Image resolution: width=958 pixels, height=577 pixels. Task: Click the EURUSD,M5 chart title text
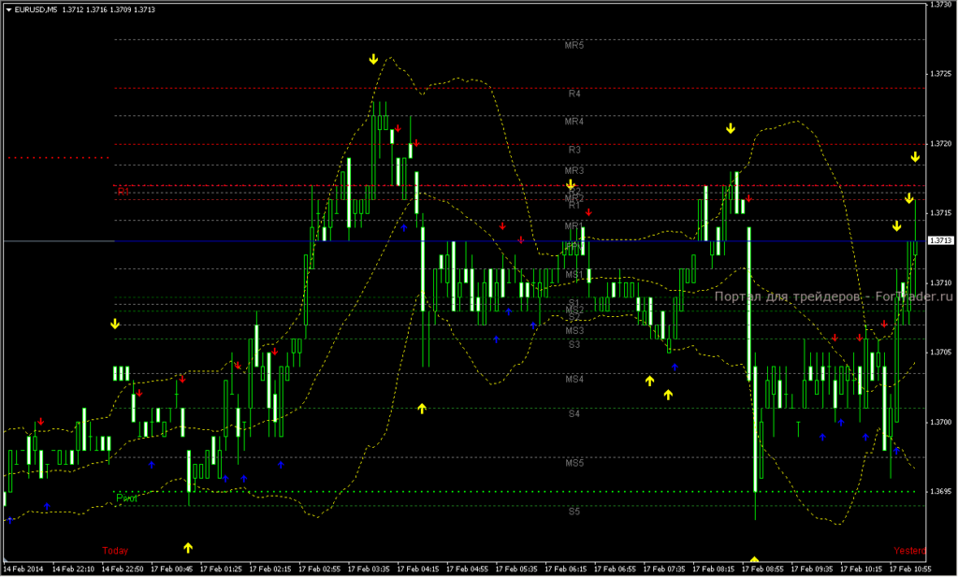(36, 9)
